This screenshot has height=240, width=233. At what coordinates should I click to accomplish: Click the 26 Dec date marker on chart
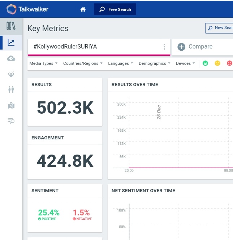[159, 112]
